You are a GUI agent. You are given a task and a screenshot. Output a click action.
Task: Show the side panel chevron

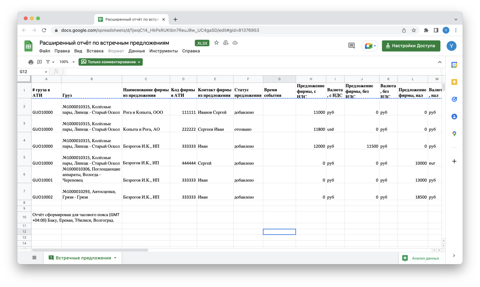(x=454, y=256)
